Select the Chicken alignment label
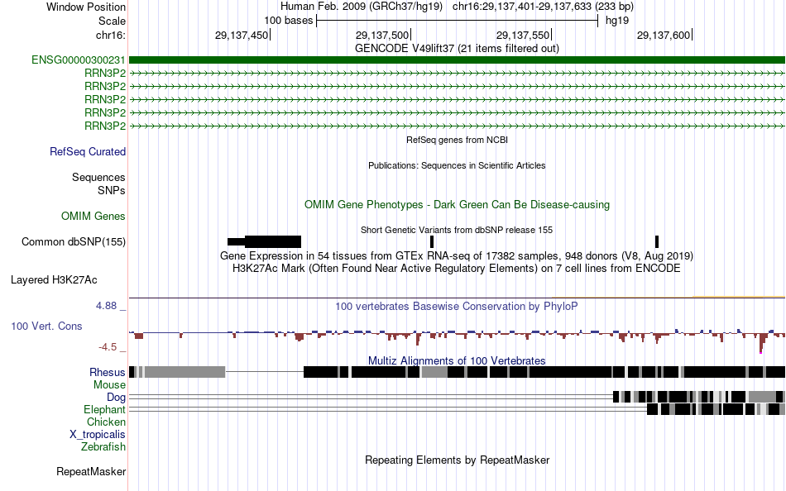 tap(106, 422)
